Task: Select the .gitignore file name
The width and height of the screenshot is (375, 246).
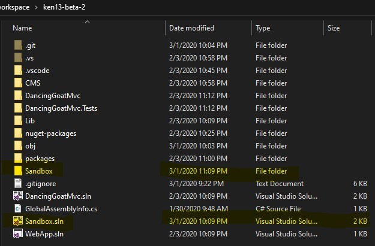Action: point(41,184)
